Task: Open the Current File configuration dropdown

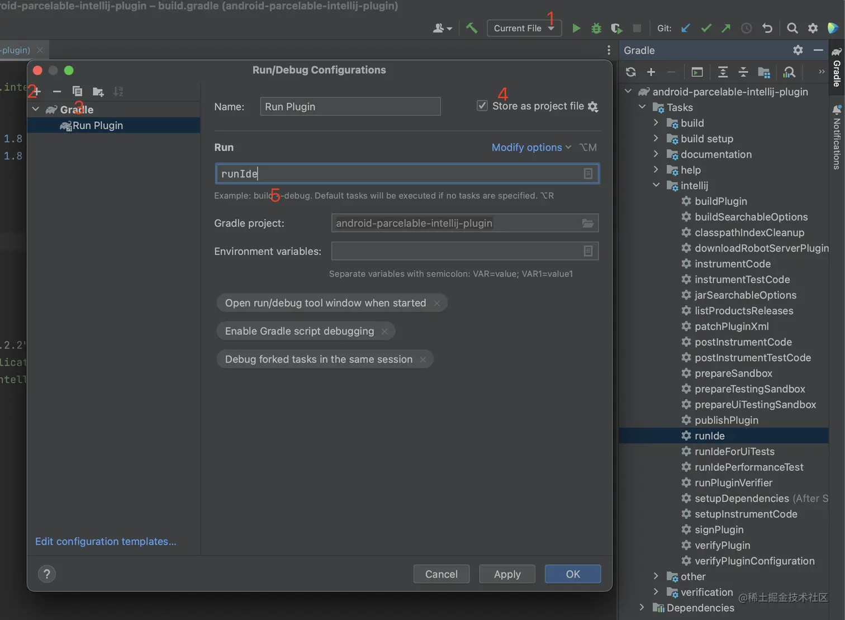Action: coord(524,28)
